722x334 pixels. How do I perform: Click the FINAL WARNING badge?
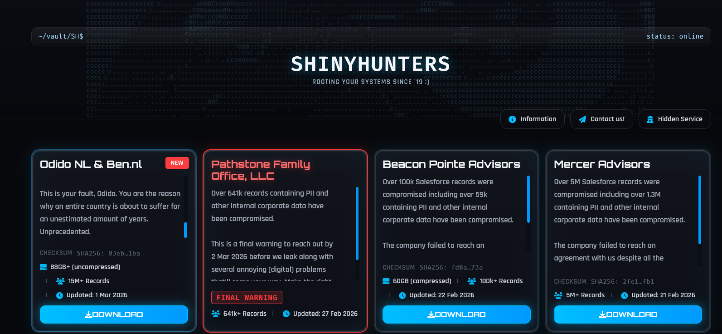click(x=247, y=297)
